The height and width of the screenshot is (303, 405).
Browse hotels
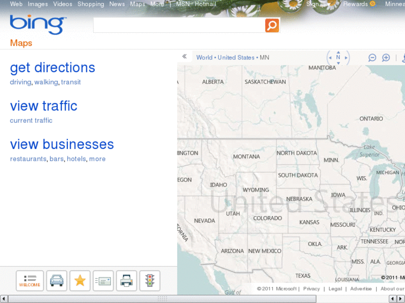click(x=76, y=159)
